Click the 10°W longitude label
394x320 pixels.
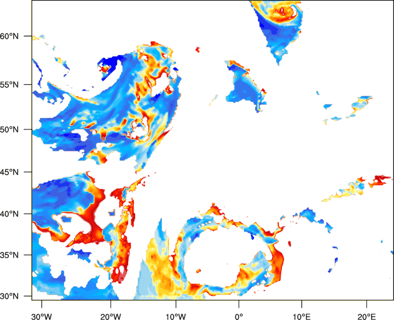tap(176, 317)
